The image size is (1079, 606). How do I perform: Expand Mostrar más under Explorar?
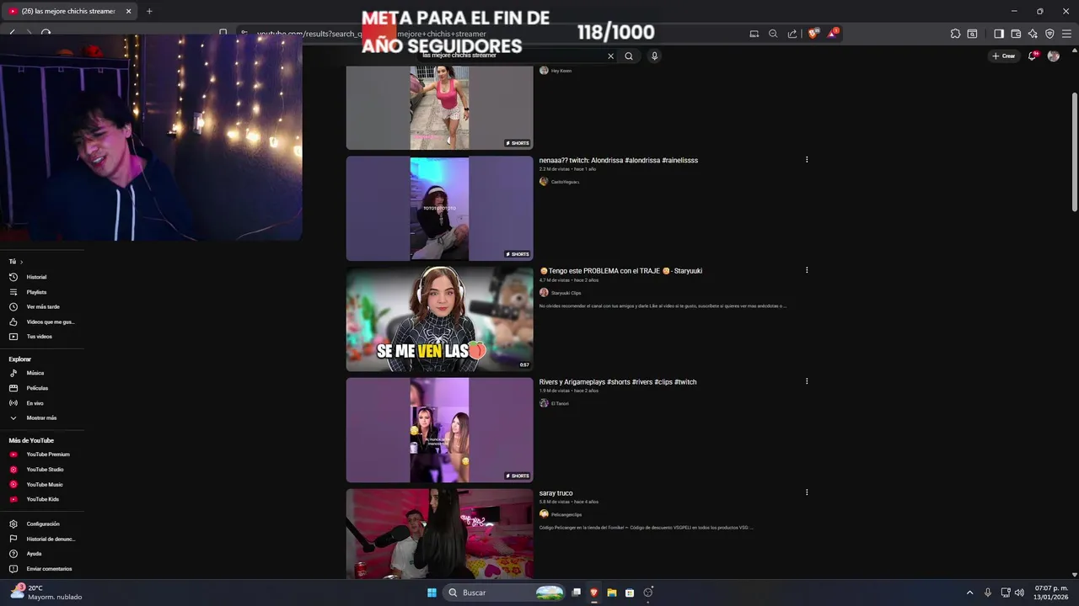[x=41, y=418]
